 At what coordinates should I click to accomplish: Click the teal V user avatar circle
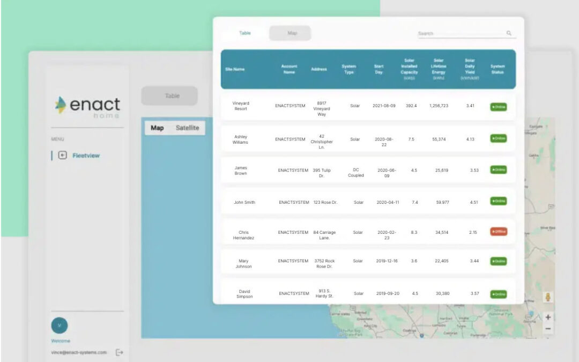(59, 325)
